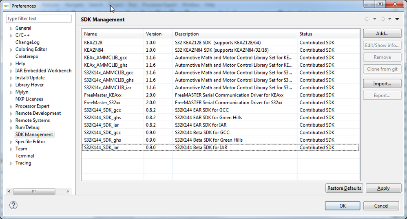407x219 pixels.
Task: Select ChangeLog preference page
Action: [27, 42]
